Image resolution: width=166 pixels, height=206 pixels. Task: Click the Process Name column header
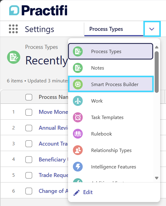tap(53, 97)
